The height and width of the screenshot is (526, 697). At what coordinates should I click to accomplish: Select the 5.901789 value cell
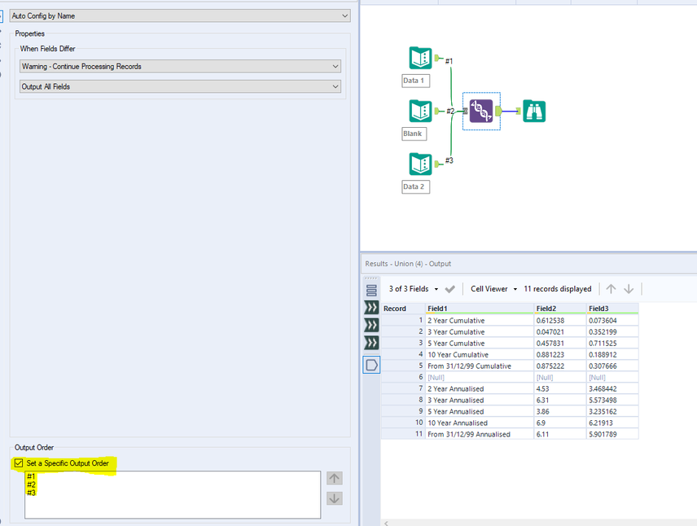tap(612, 435)
